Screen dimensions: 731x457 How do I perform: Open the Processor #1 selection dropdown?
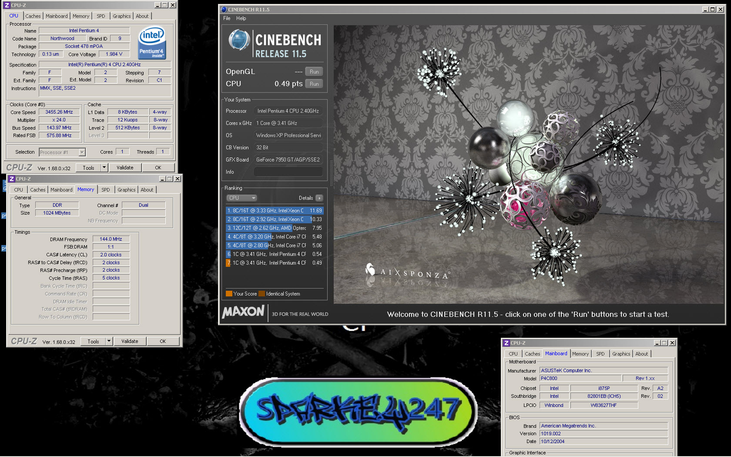tap(82, 152)
